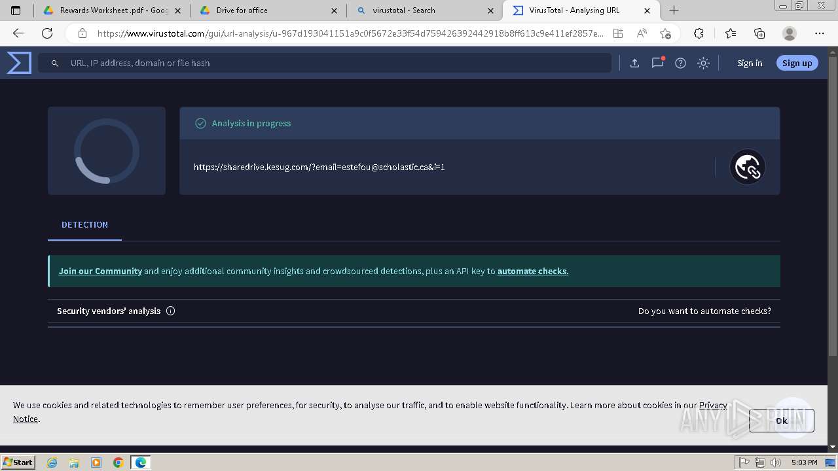The height and width of the screenshot is (471, 838).
Task: Open the notifications chat icon
Action: (x=657, y=63)
